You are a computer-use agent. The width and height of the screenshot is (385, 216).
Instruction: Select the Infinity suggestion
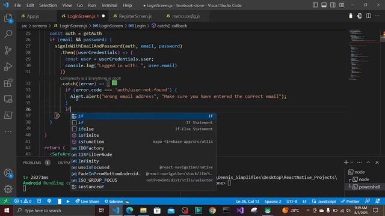143,161
